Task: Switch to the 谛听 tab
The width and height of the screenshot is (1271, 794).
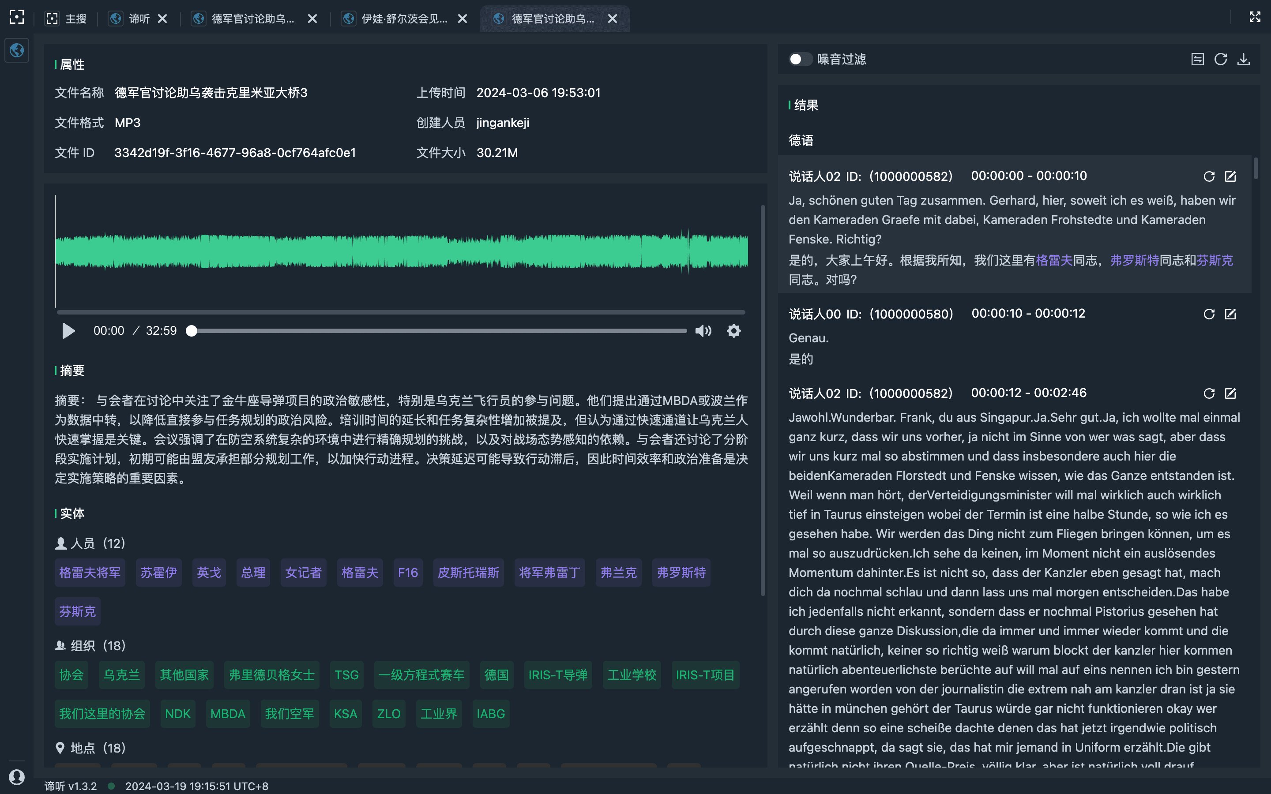Action: tap(130, 19)
